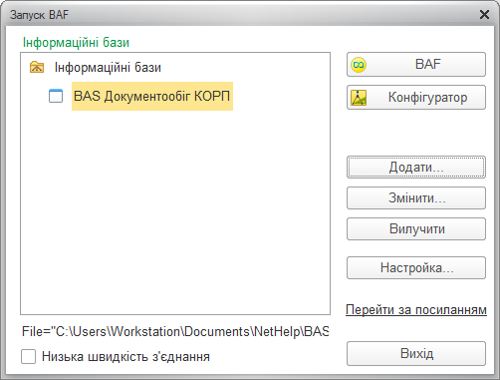
Task: Open Конфігуратор mode
Action: (x=416, y=98)
